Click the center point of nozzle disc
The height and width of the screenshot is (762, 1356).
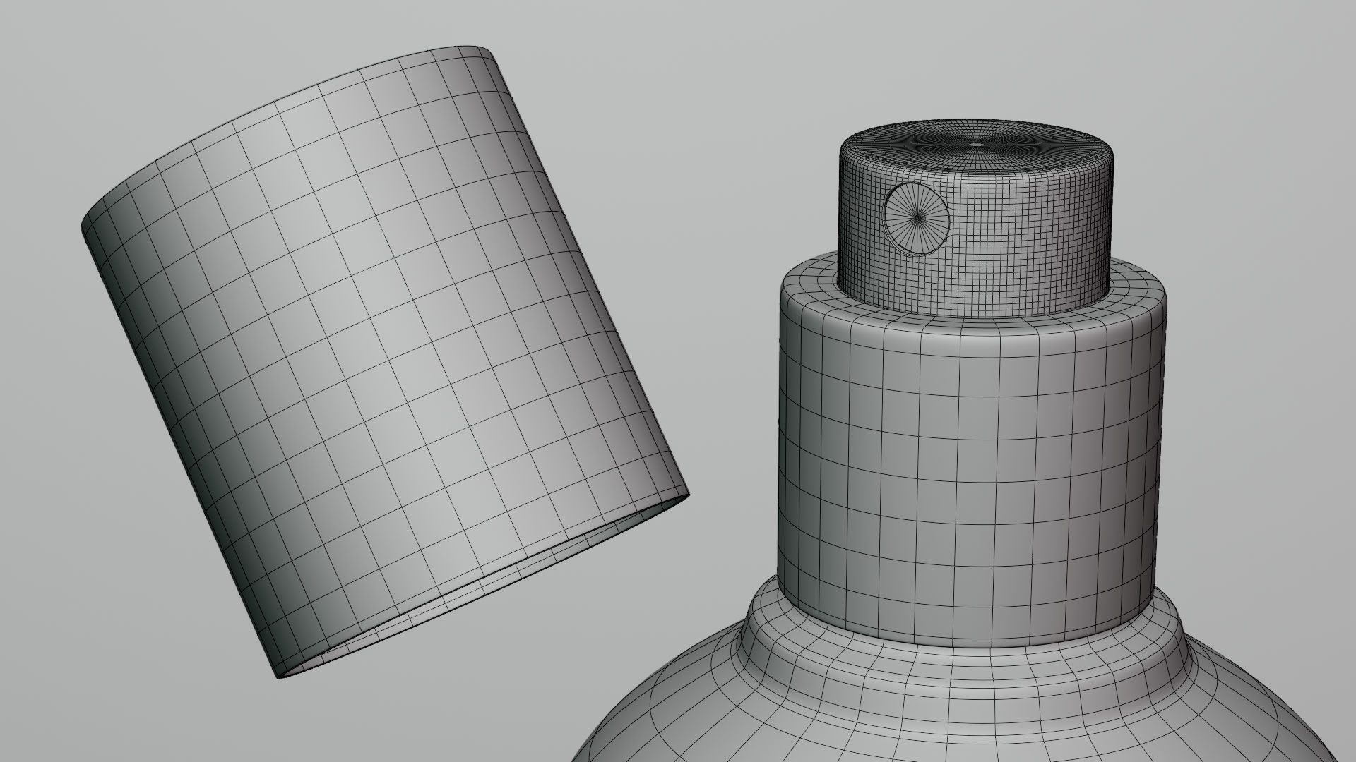[x=917, y=218]
